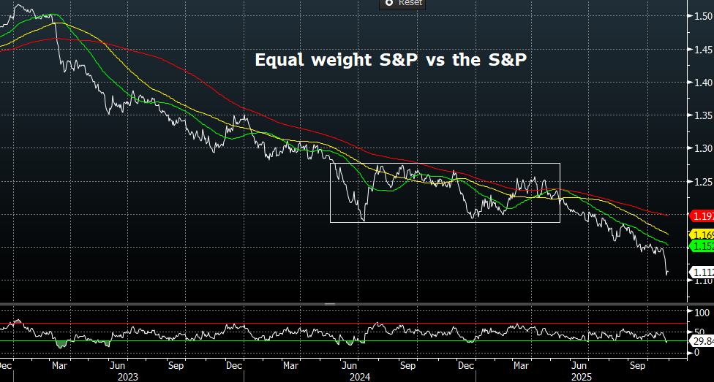This screenshot has width=714, height=382.
Task: Click the 100 level on RSI axis
Action: tap(702, 313)
